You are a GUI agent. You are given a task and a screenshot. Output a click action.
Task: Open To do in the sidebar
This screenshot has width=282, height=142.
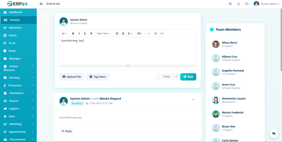[x=18, y=43]
